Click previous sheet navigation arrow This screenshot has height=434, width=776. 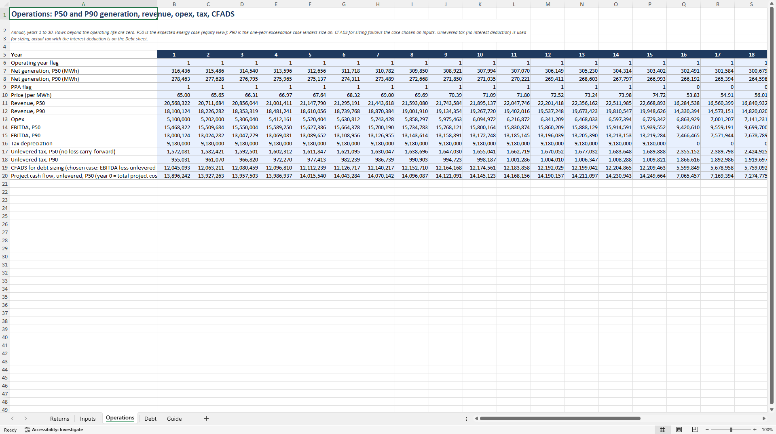click(x=13, y=419)
